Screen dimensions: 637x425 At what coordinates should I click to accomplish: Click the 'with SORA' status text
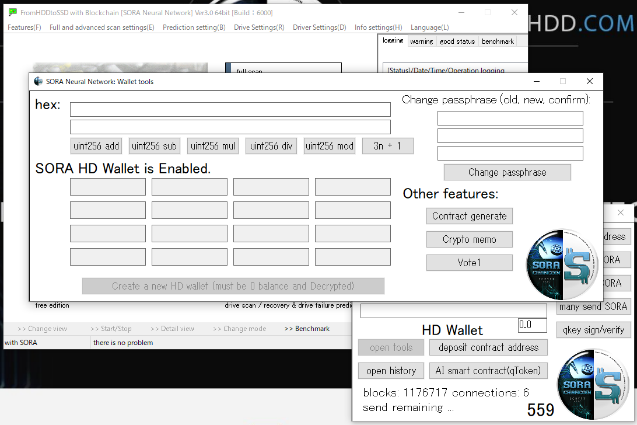pyautogui.click(x=21, y=343)
